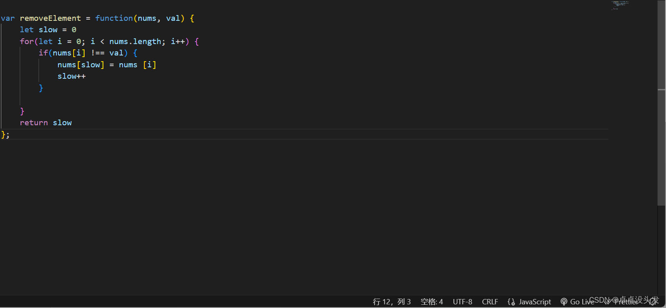Click the 'for' loop keyword
The image size is (666, 308).
pyautogui.click(x=27, y=42)
